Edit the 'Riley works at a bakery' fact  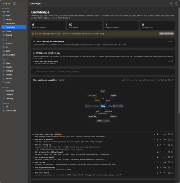[x=160, y=139]
